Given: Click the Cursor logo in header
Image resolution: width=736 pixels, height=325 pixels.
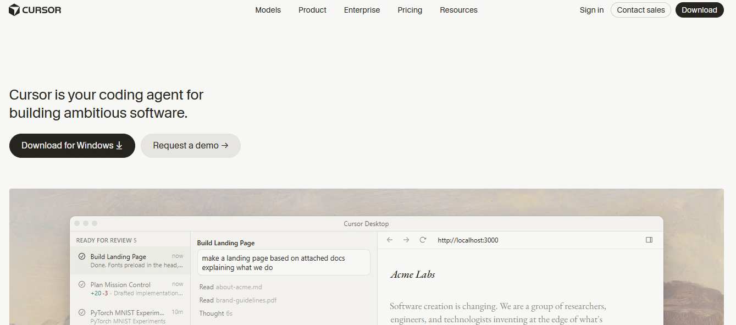Looking at the screenshot, I should (35, 10).
